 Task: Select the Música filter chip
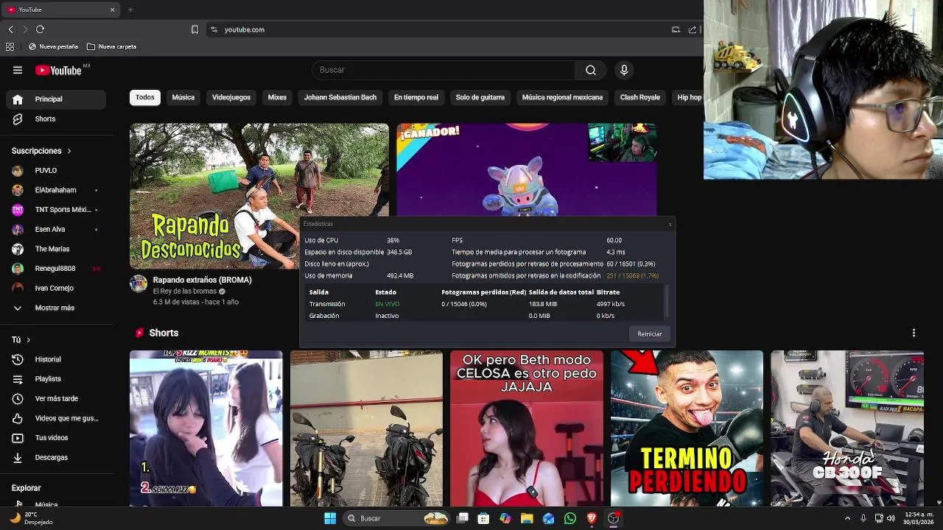click(x=183, y=97)
